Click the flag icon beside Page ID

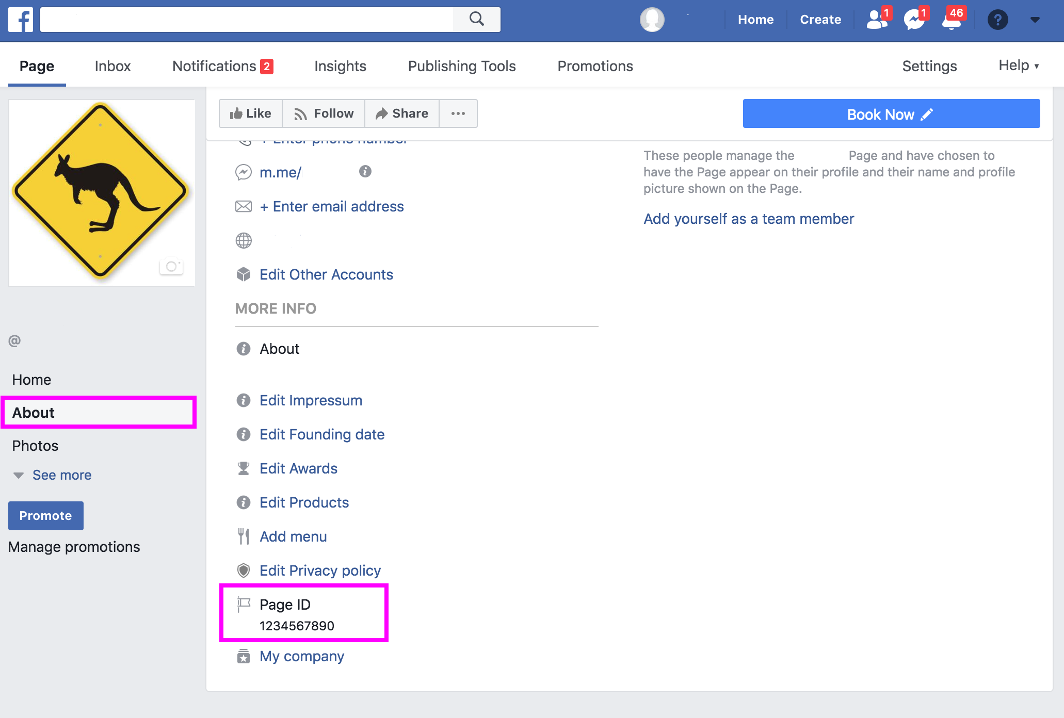(244, 604)
